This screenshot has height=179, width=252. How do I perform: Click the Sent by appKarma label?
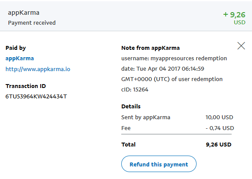pyautogui.click(x=145, y=117)
